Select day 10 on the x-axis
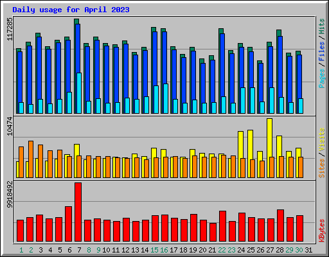The width and height of the screenshot is (329, 257). tap(106, 250)
